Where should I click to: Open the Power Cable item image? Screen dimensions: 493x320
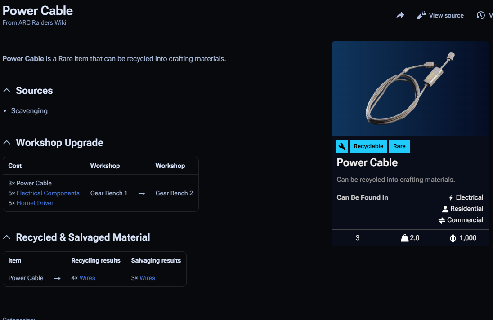click(x=410, y=88)
